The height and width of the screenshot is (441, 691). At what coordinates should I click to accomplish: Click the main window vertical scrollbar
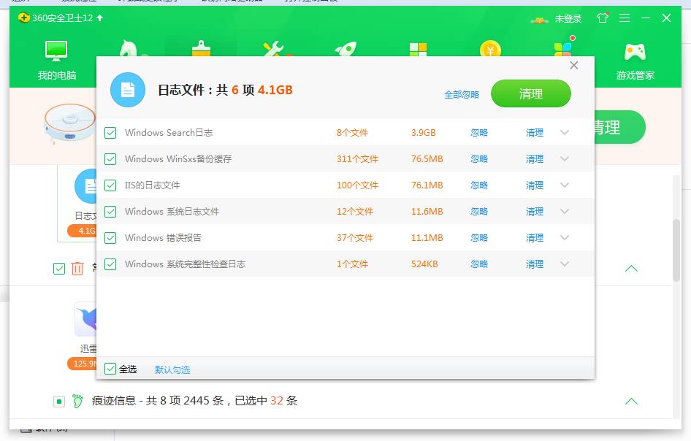676,250
